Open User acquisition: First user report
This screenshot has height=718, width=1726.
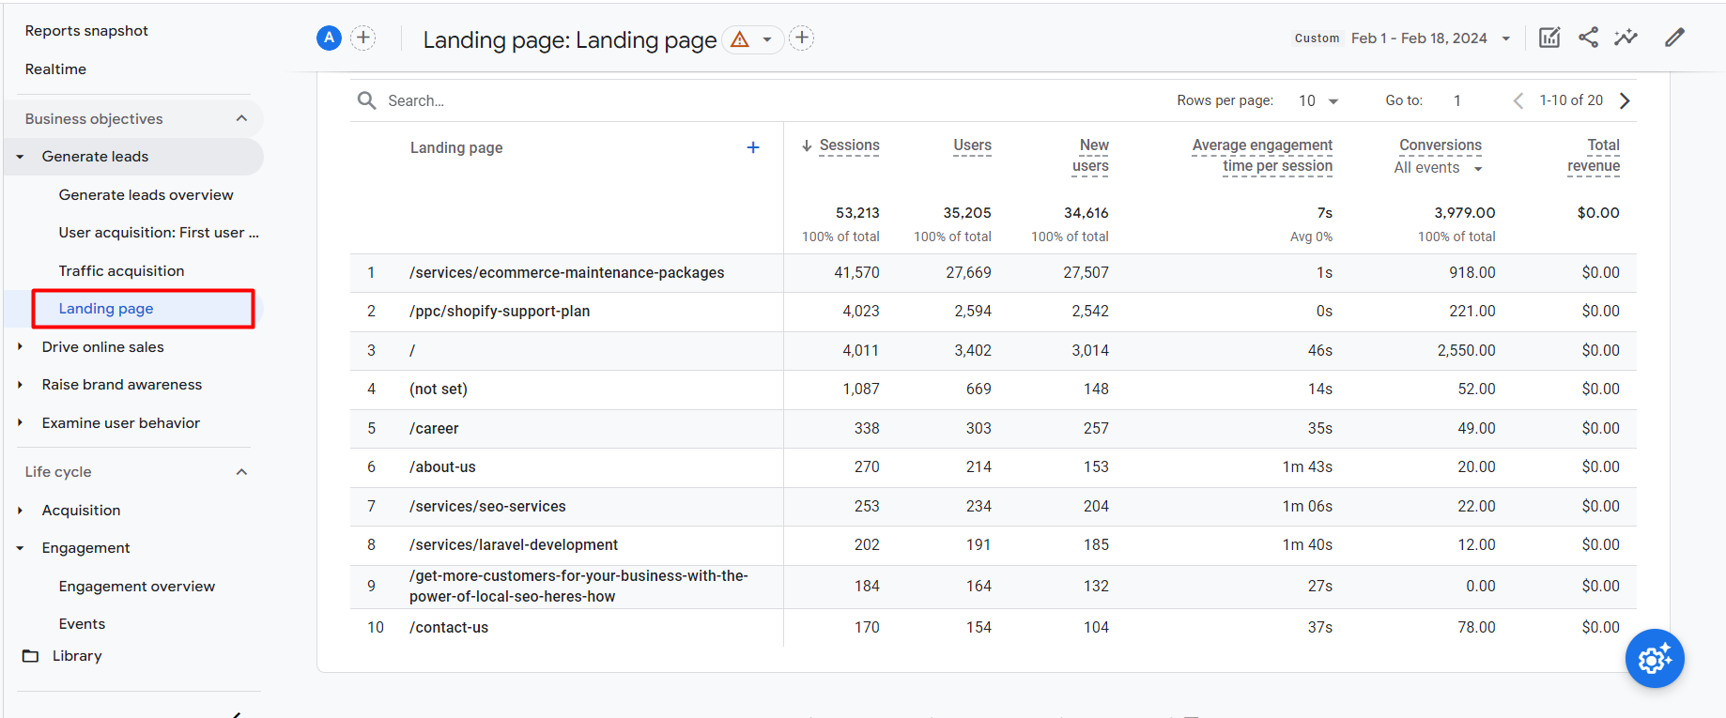[158, 233]
